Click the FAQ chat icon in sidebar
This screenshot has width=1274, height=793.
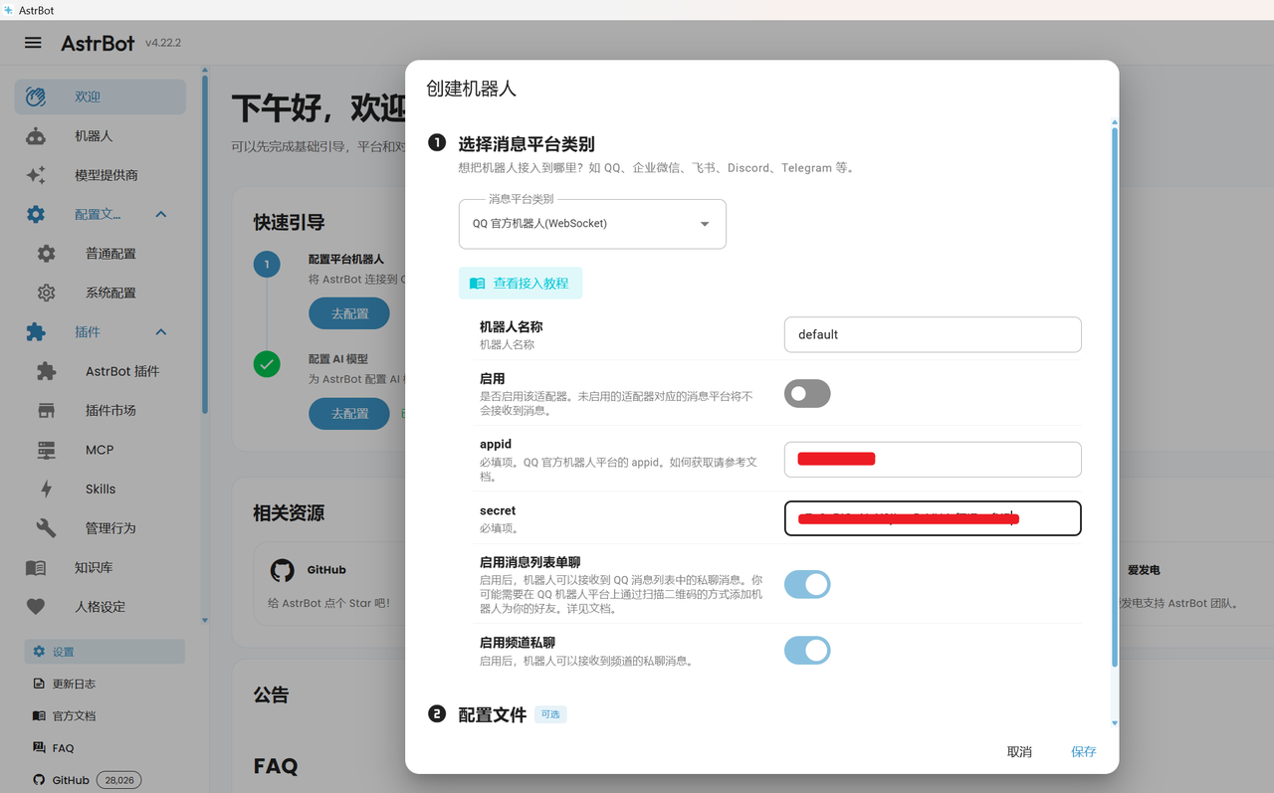tap(39, 747)
